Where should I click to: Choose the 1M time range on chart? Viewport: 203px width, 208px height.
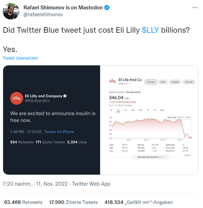pos(126,110)
